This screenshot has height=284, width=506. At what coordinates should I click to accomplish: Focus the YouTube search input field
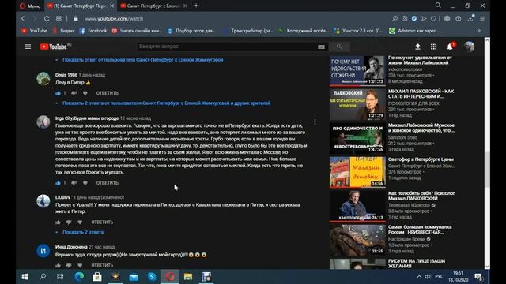[x=228, y=47]
